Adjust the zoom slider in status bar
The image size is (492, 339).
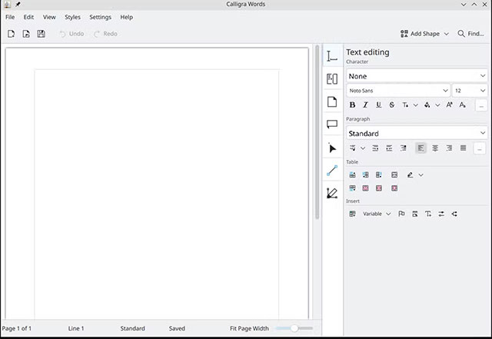(x=294, y=328)
